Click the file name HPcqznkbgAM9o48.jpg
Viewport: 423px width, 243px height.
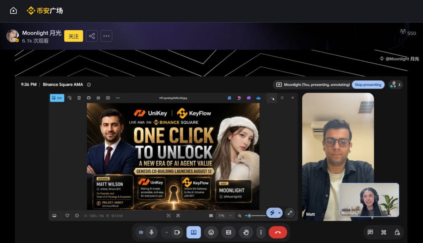[x=173, y=98]
